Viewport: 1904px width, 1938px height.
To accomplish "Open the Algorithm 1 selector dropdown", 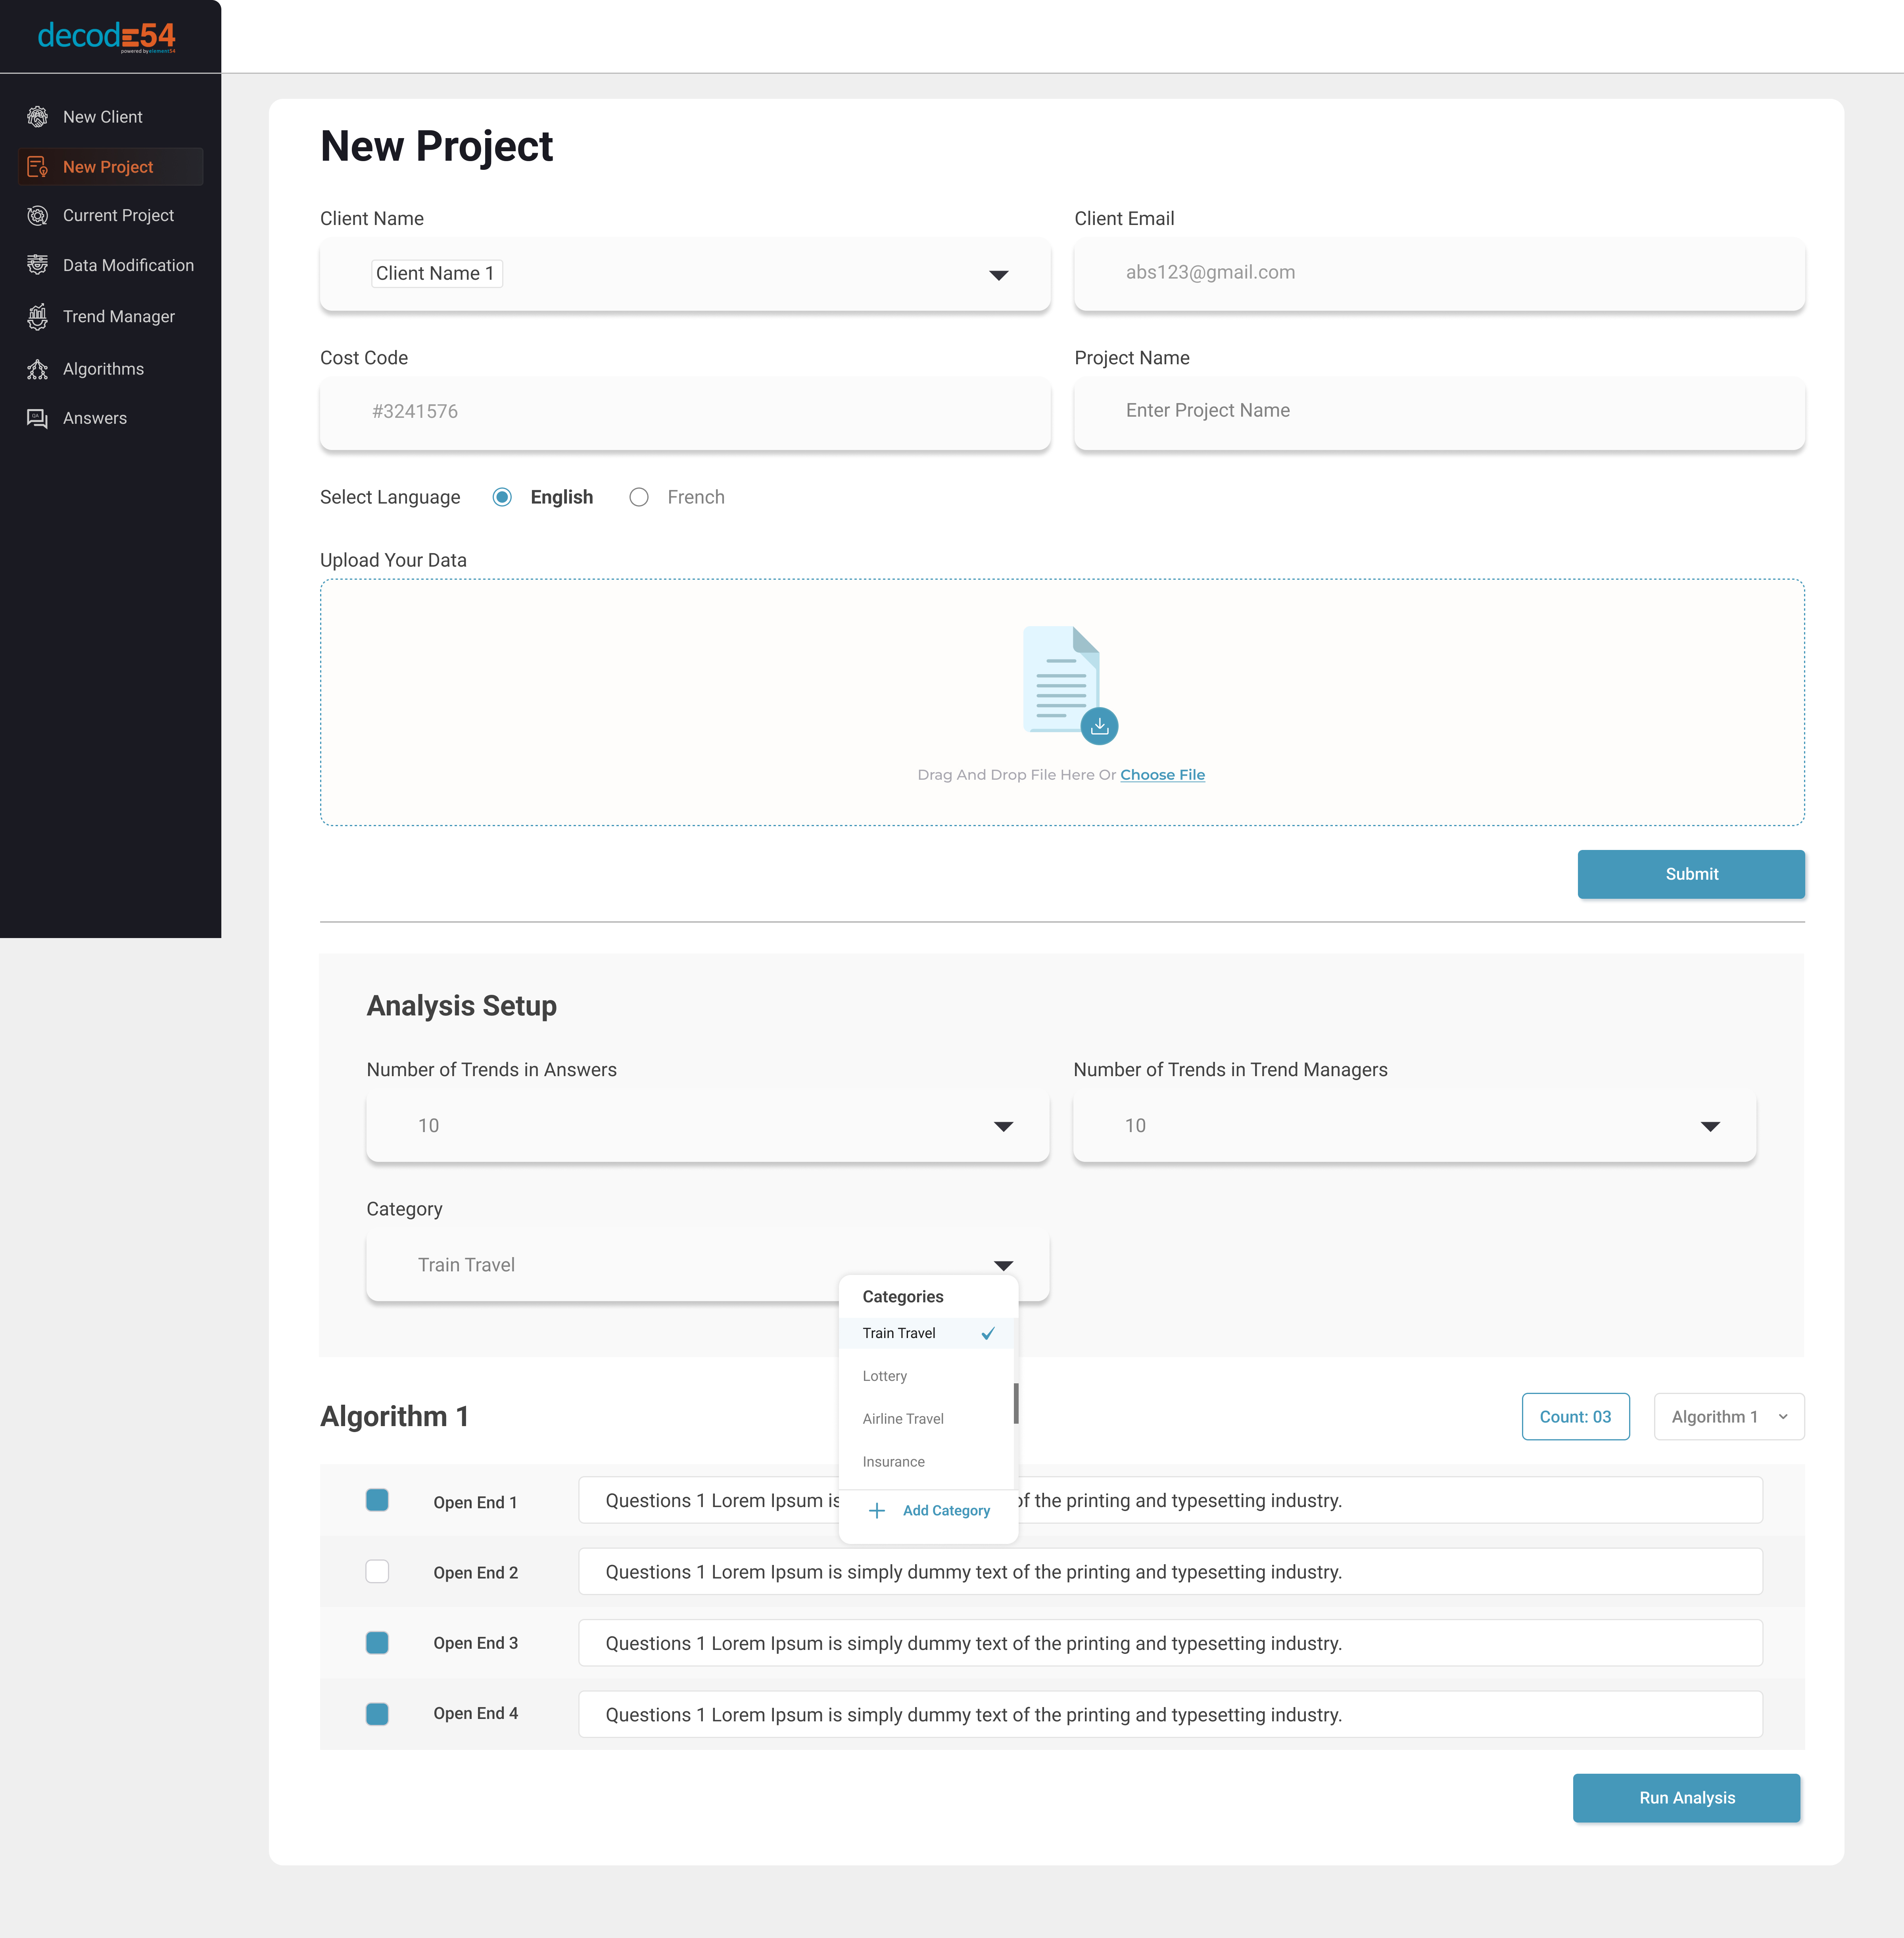I will 1729,1417.
